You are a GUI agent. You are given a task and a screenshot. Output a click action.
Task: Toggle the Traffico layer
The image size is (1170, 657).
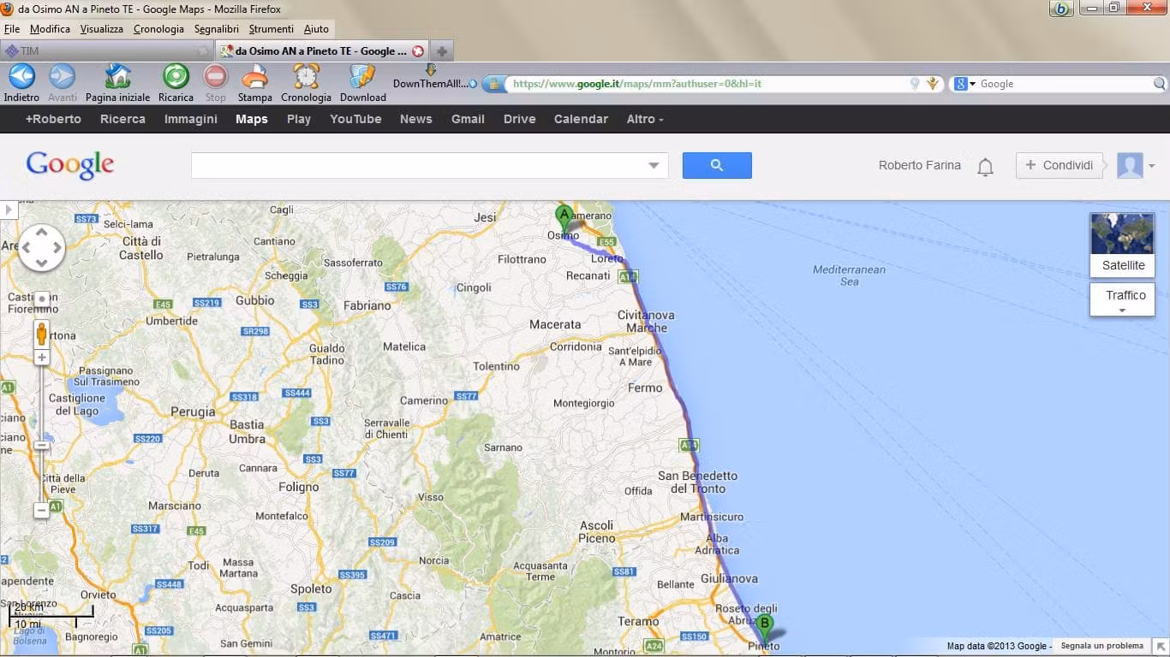point(1122,299)
